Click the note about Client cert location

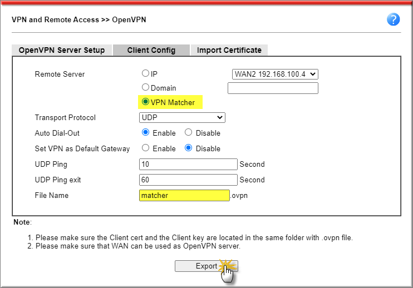pyautogui.click(x=194, y=238)
